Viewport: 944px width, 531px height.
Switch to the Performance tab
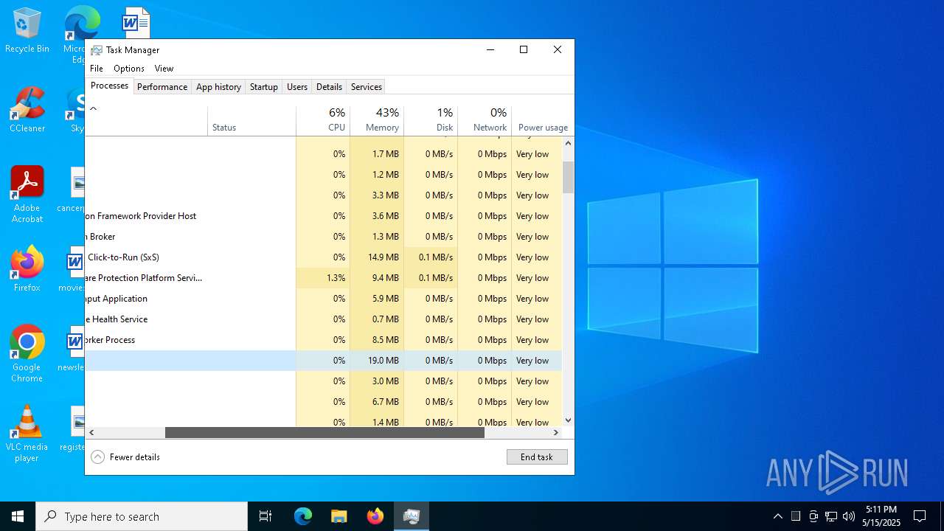pyautogui.click(x=162, y=87)
